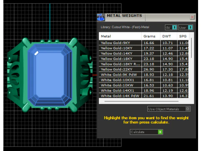The image size is (201, 151).
Task: Click the green arrow on Calculate
Action: 160,132
